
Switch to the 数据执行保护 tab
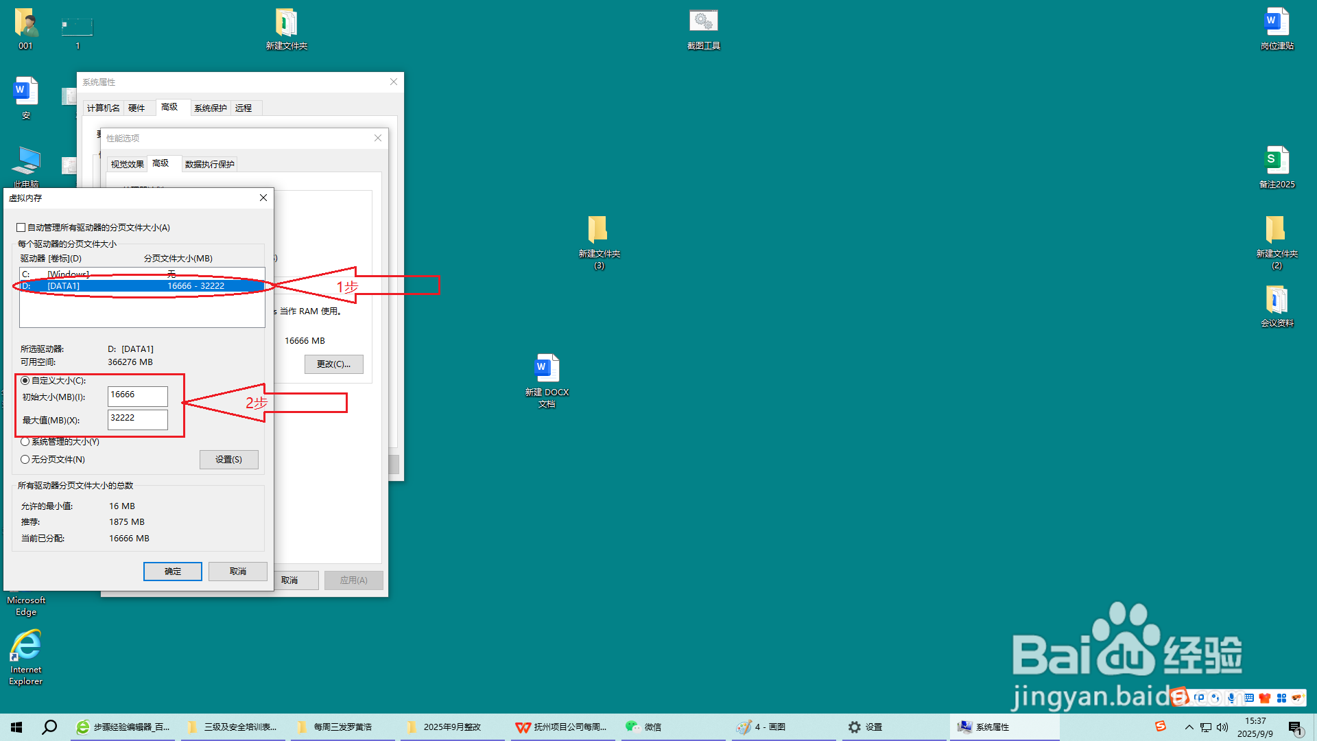(x=209, y=164)
